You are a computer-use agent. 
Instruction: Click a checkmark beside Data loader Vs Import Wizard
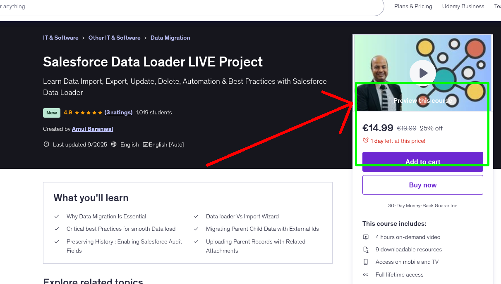pyautogui.click(x=196, y=216)
